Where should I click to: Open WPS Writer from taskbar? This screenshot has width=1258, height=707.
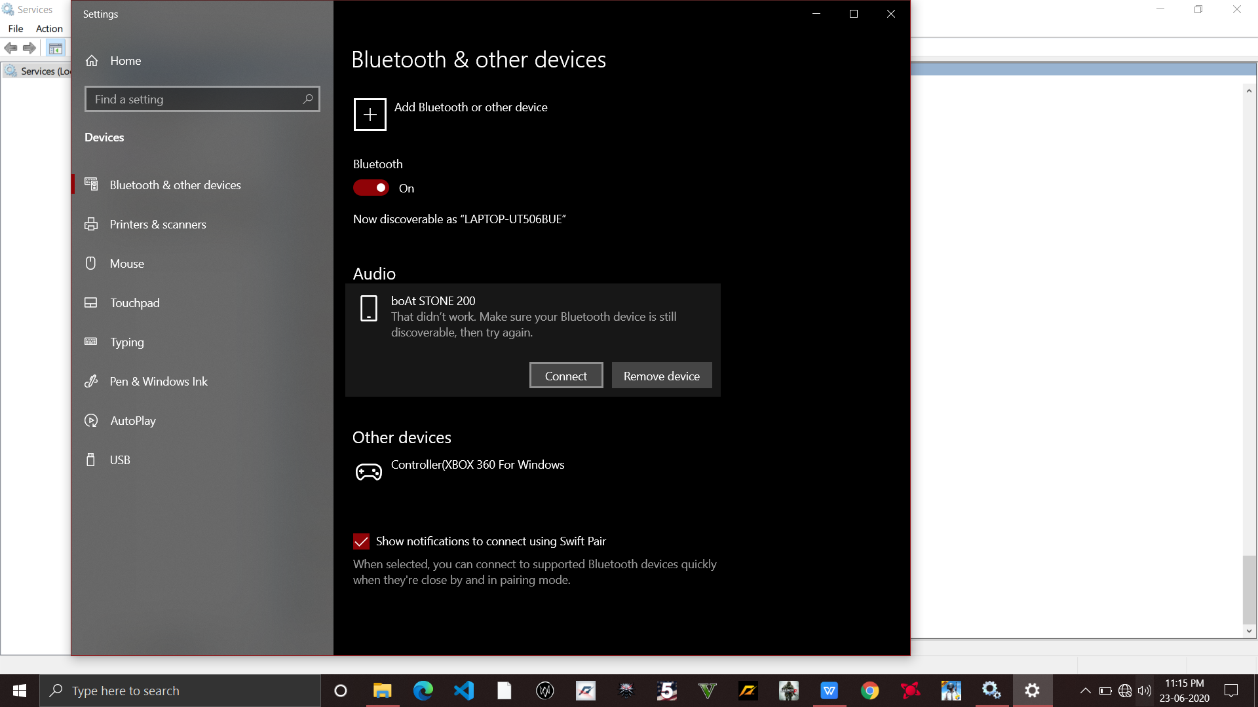(829, 691)
